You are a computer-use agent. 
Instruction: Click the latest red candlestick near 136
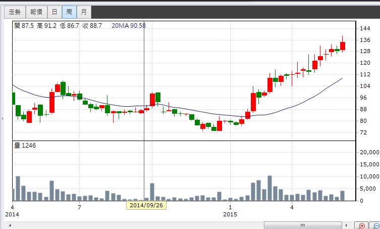coord(343,45)
